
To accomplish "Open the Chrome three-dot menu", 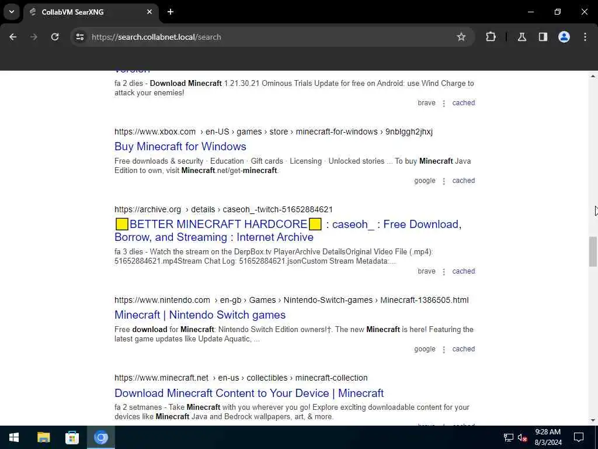I will point(585,37).
